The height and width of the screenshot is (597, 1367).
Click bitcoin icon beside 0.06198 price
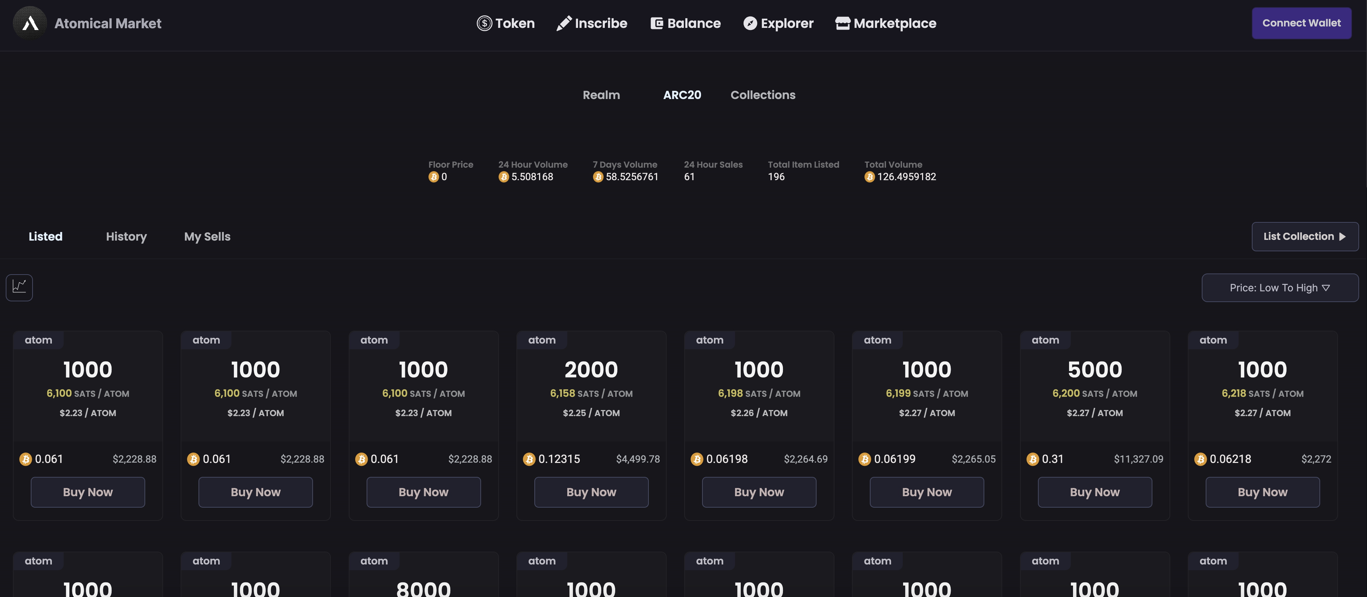pos(697,459)
